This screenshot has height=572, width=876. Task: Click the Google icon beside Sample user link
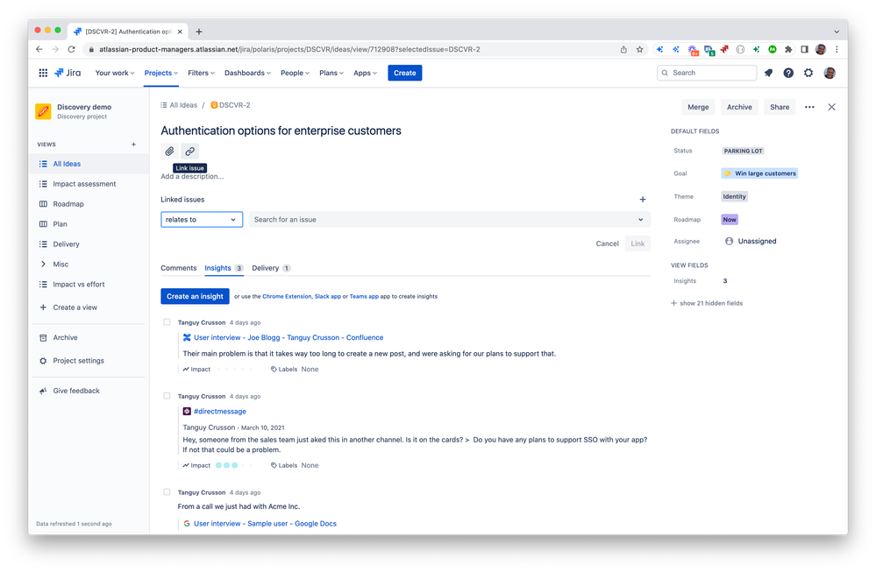click(x=187, y=524)
